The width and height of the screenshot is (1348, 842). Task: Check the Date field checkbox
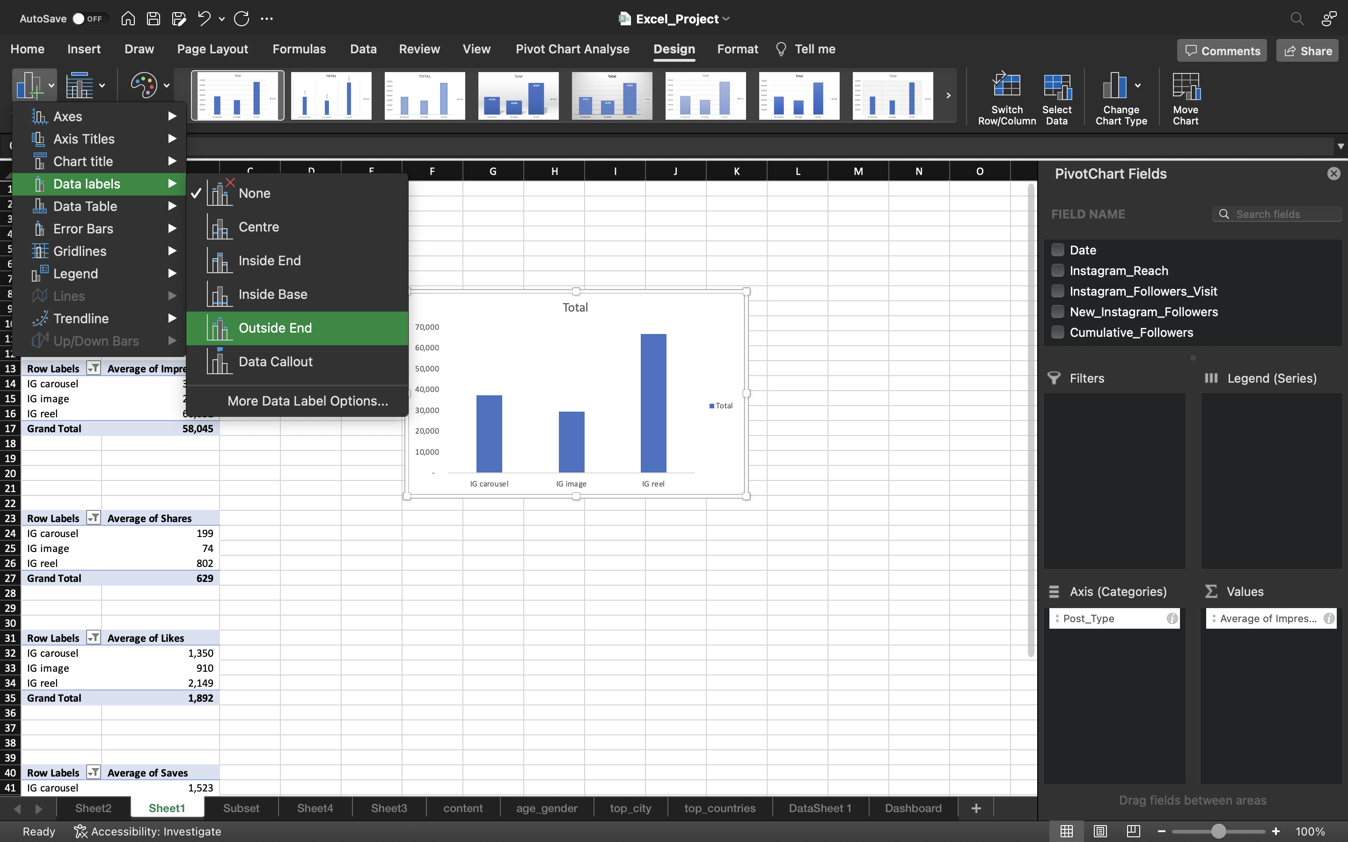pos(1057,249)
